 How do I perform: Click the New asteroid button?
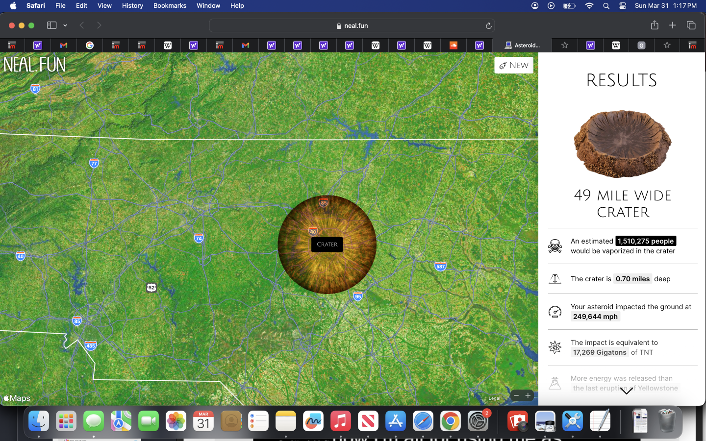pos(514,65)
